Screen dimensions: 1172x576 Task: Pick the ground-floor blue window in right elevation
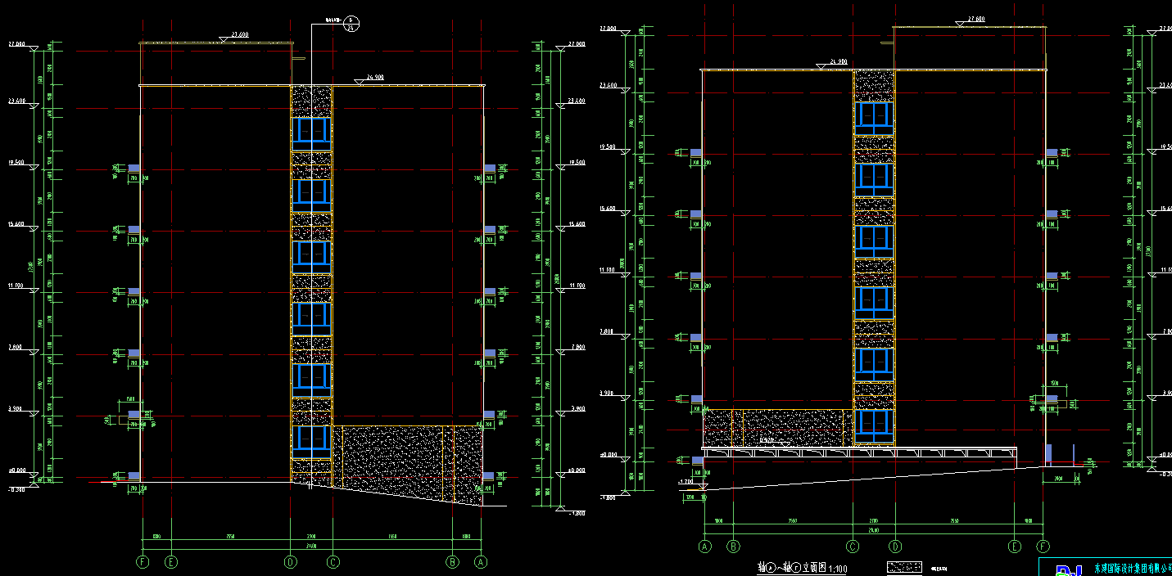point(873,426)
